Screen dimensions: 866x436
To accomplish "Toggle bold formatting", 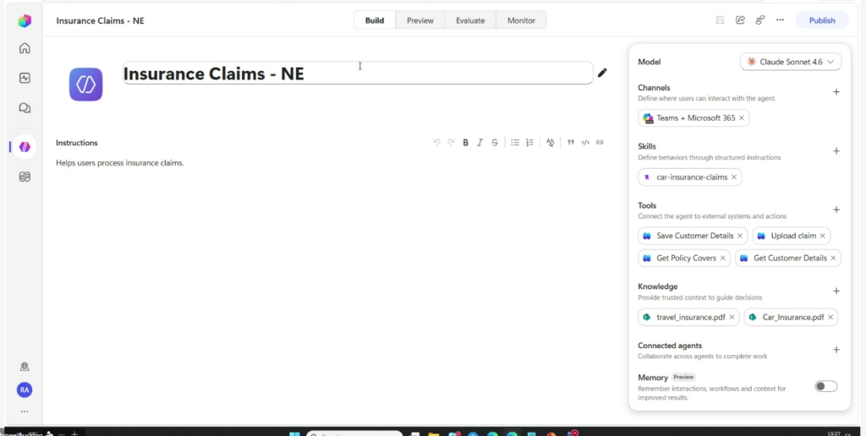I will pos(466,143).
